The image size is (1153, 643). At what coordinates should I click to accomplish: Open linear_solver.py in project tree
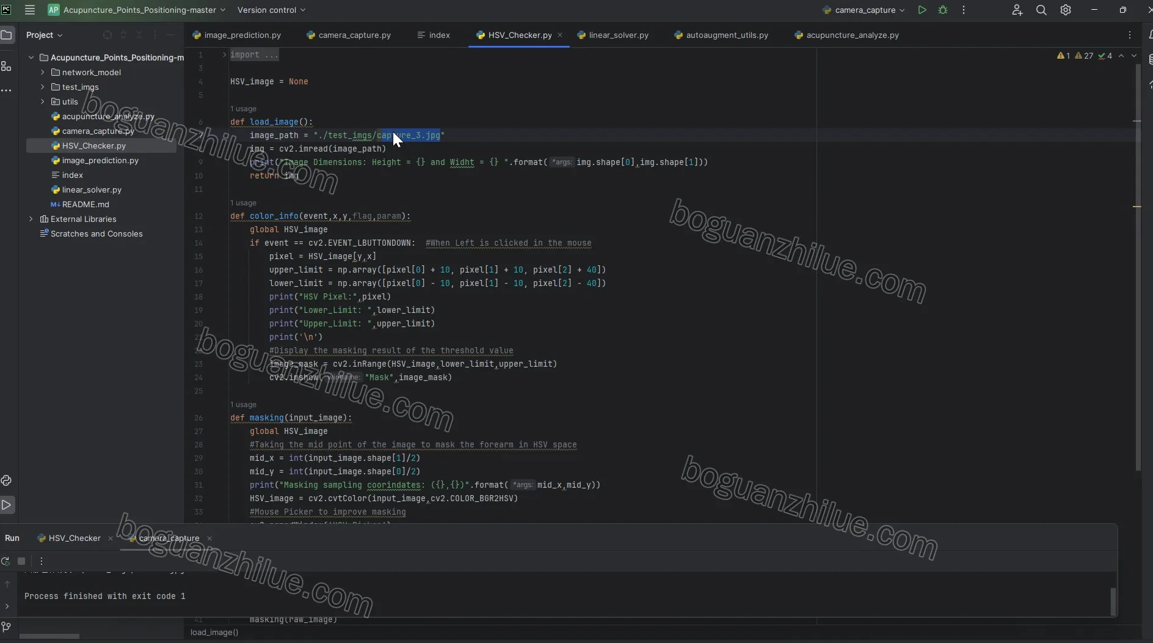86,189
